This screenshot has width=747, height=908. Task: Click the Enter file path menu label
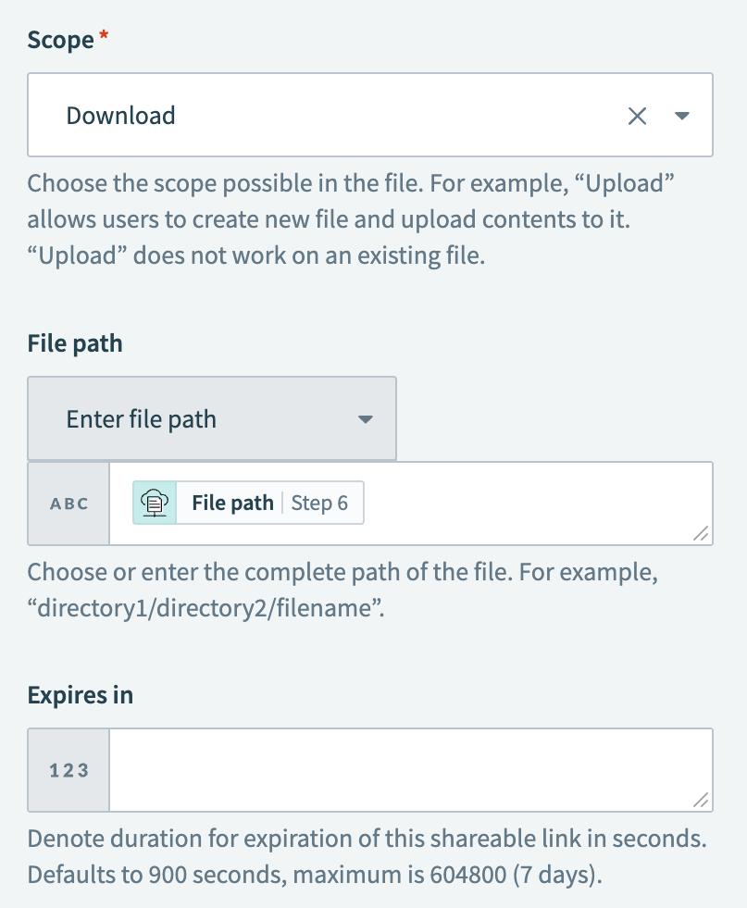point(141,418)
